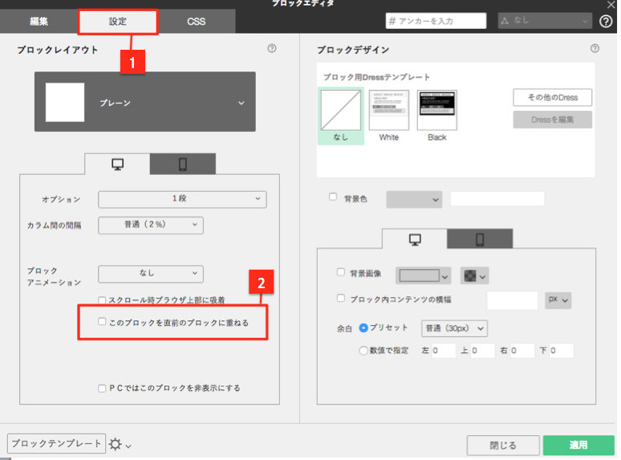The width and height of the screenshot is (621, 460).
Task: Open the gear settings menu
Action: [120, 444]
